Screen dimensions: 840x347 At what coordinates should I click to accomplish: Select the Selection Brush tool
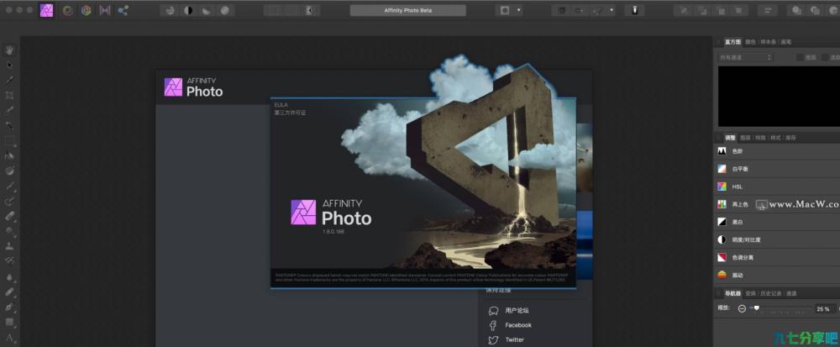9,110
